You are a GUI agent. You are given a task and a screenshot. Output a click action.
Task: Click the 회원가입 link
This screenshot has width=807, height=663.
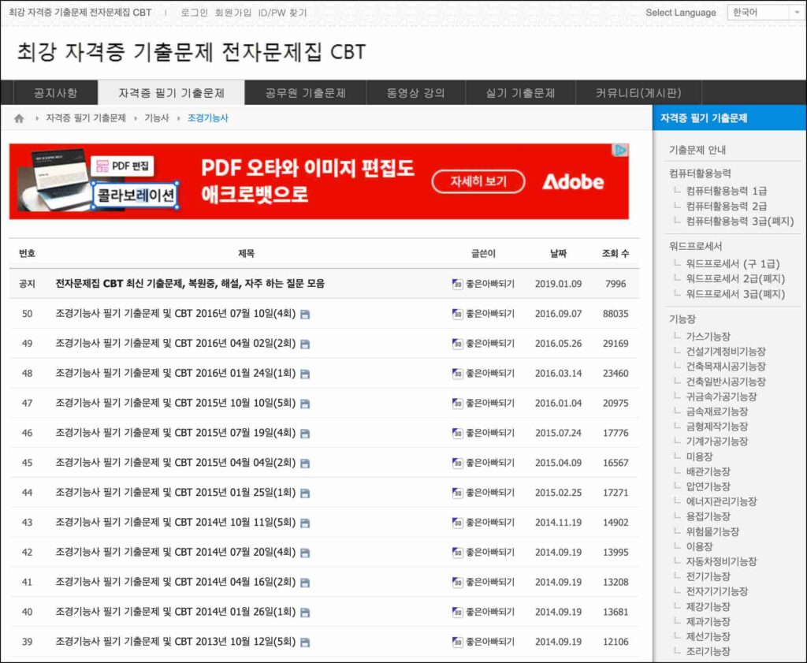233,13
